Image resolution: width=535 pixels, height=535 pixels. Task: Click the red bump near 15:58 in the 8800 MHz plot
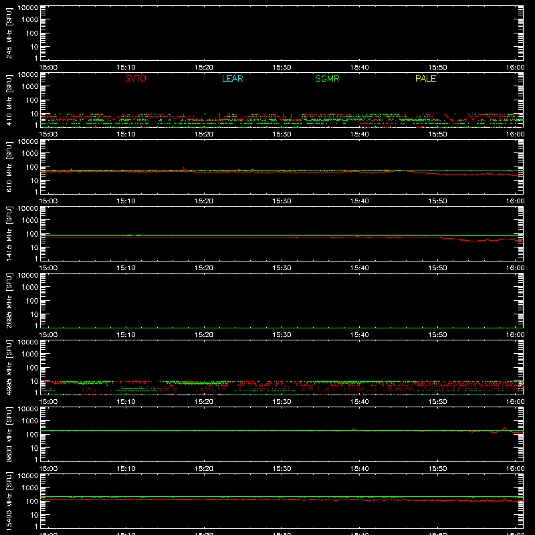tap(505, 429)
